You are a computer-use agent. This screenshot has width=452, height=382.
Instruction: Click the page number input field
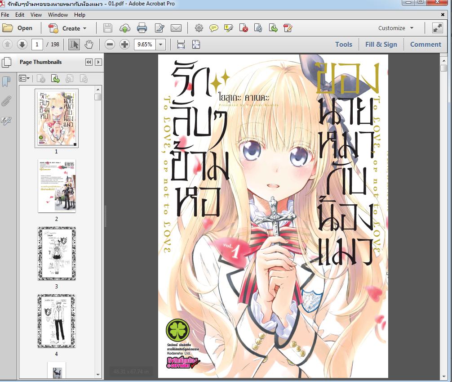coord(37,45)
